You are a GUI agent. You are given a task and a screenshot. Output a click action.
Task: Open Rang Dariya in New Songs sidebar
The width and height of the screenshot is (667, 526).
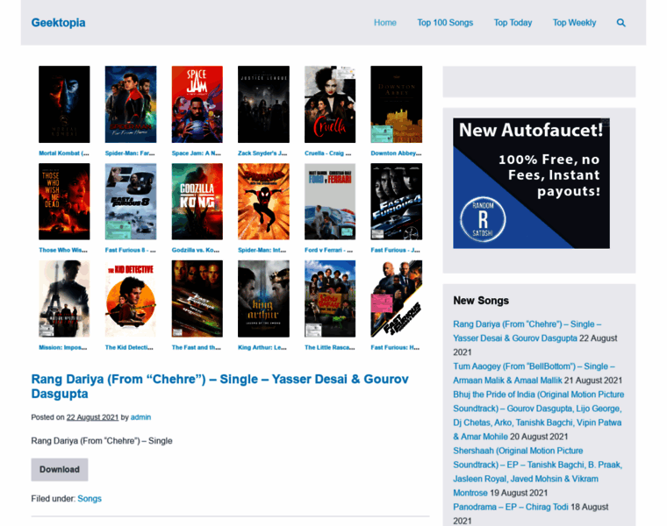[527, 331]
